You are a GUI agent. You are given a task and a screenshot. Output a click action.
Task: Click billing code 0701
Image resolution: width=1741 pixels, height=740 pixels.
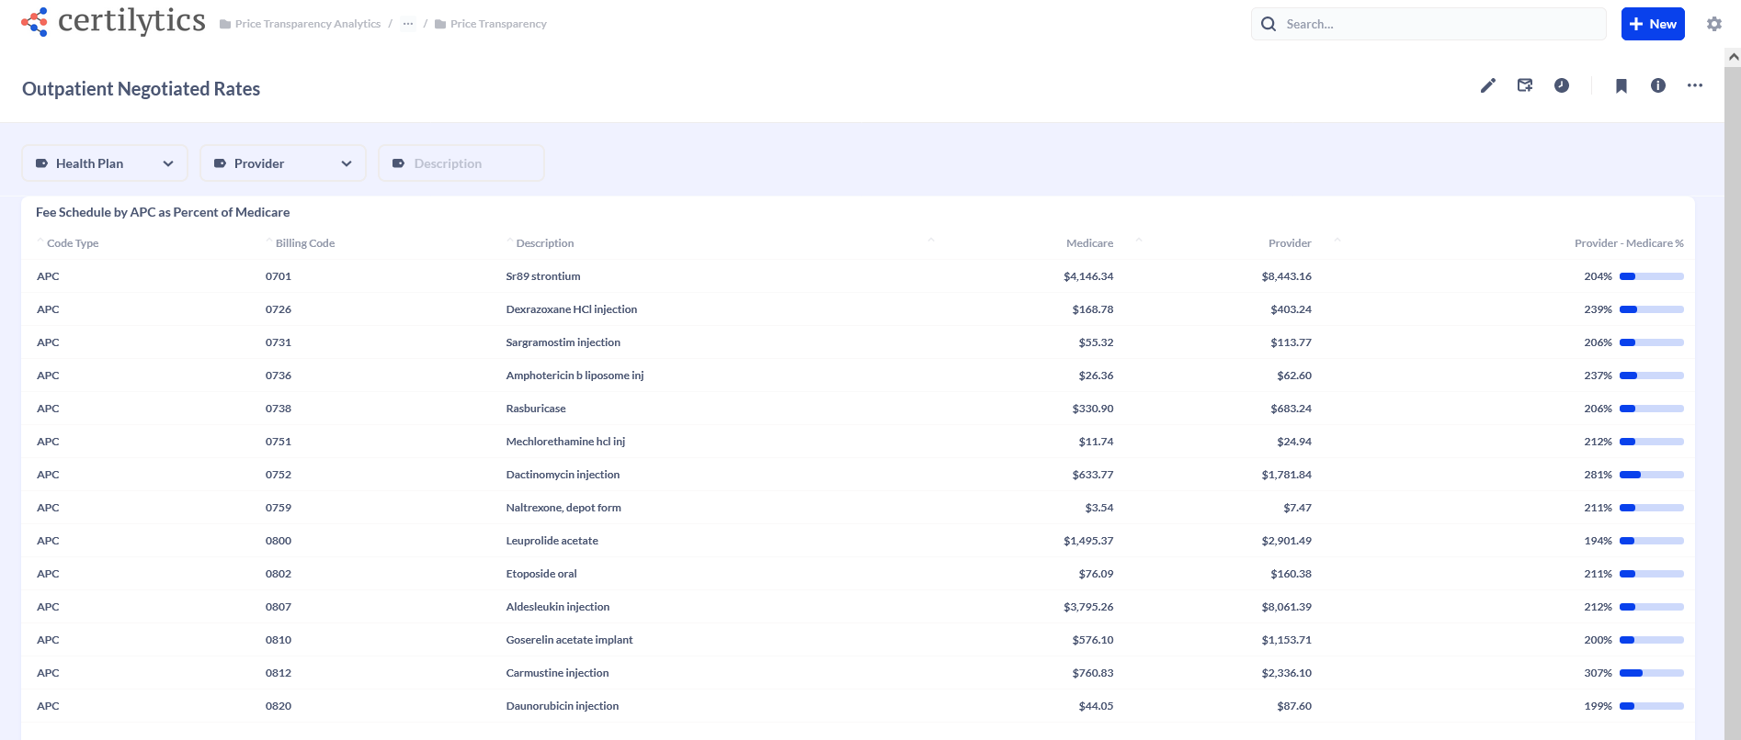279,276
